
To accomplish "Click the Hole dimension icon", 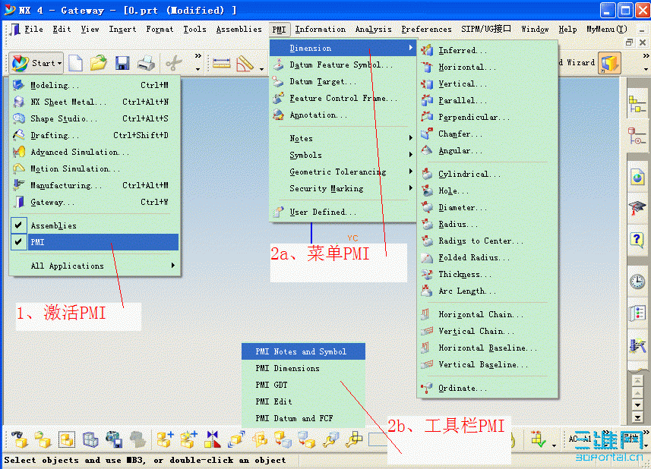I will click(x=427, y=190).
